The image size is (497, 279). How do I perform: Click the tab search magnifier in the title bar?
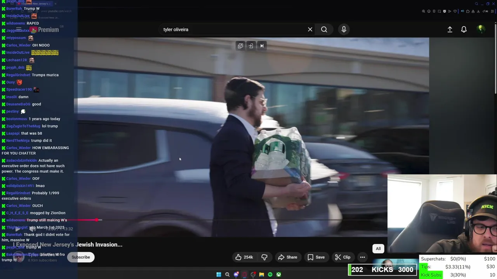point(476,4)
